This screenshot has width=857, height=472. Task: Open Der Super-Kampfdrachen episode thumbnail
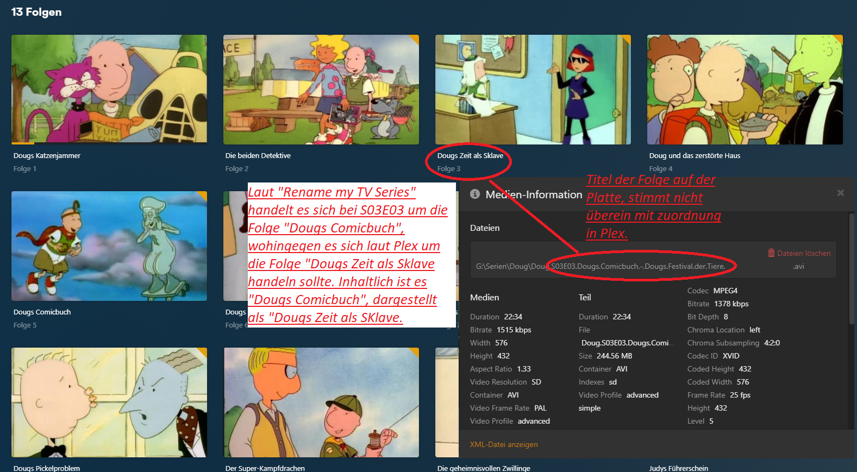pos(321,402)
